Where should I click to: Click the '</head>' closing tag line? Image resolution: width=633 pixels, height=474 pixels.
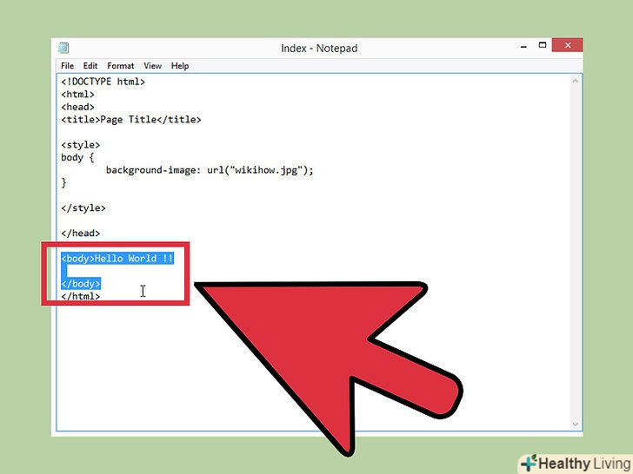click(80, 234)
